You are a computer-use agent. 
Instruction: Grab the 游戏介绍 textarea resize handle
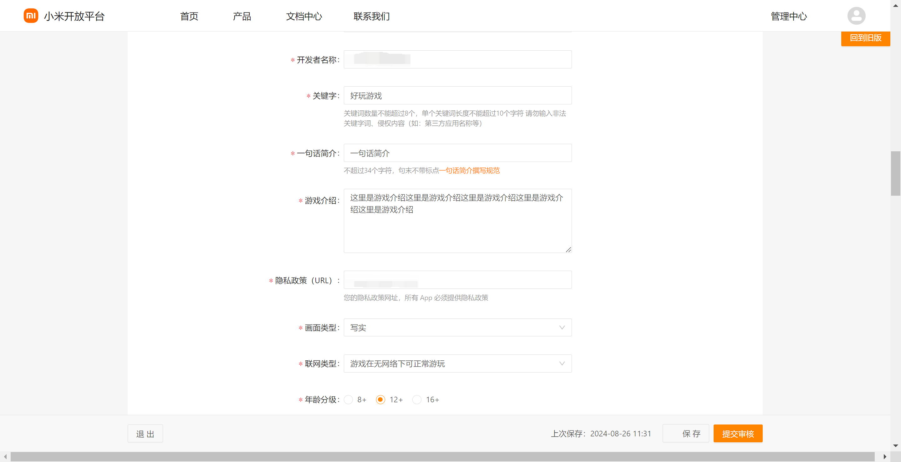[x=568, y=249]
